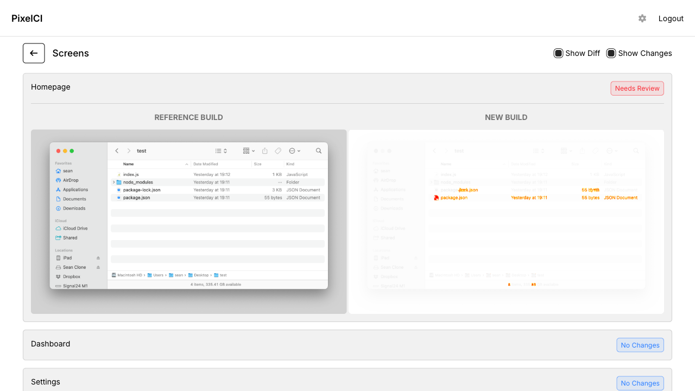Toggle the Show Diff checkbox
The width and height of the screenshot is (695, 391).
[558, 53]
